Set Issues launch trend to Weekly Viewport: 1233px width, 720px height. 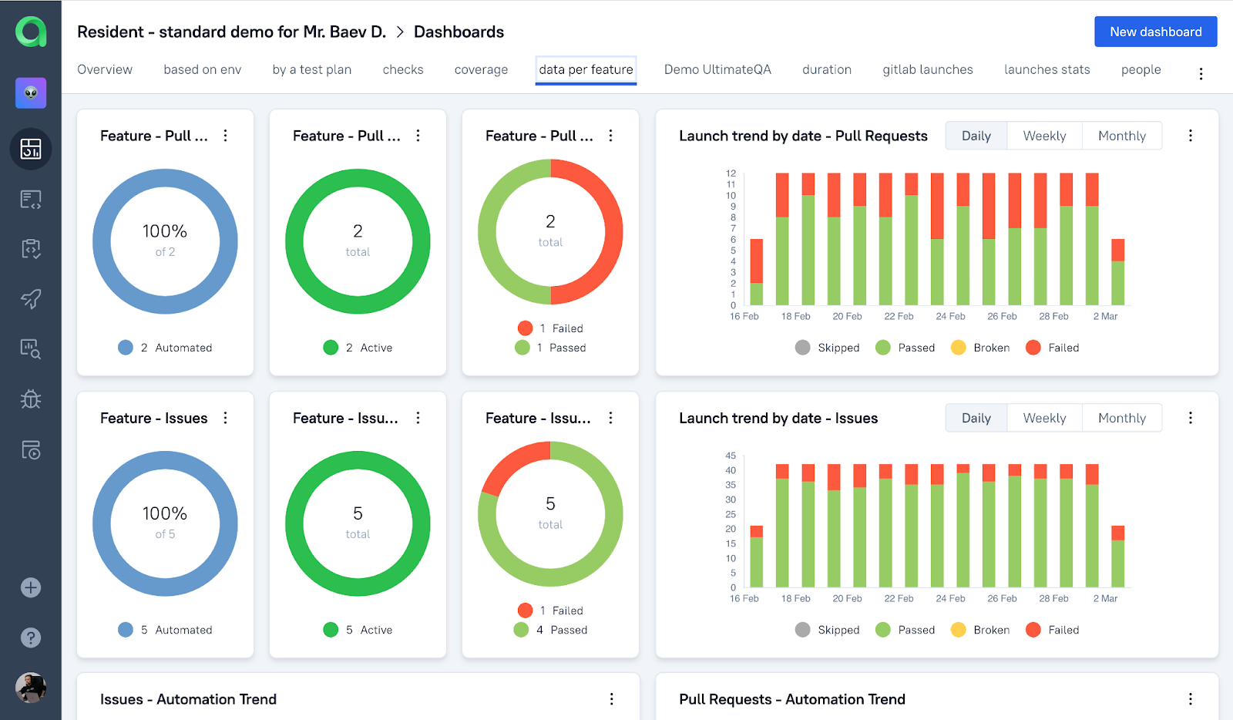(x=1044, y=418)
